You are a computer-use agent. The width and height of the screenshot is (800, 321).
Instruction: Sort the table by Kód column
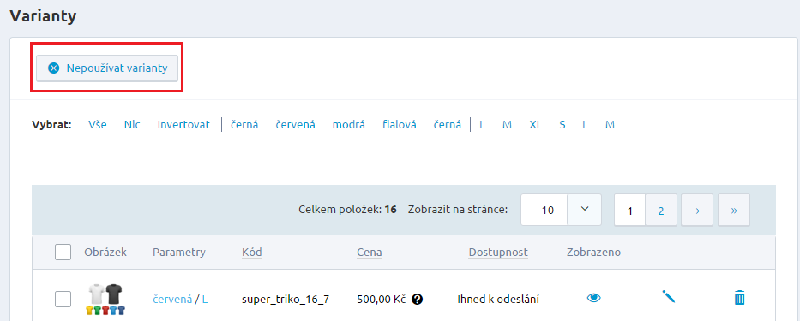pos(252,253)
